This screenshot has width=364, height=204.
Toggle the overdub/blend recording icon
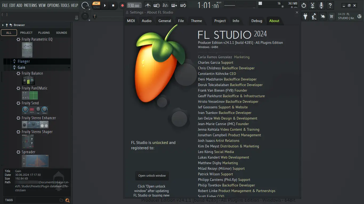174,5
